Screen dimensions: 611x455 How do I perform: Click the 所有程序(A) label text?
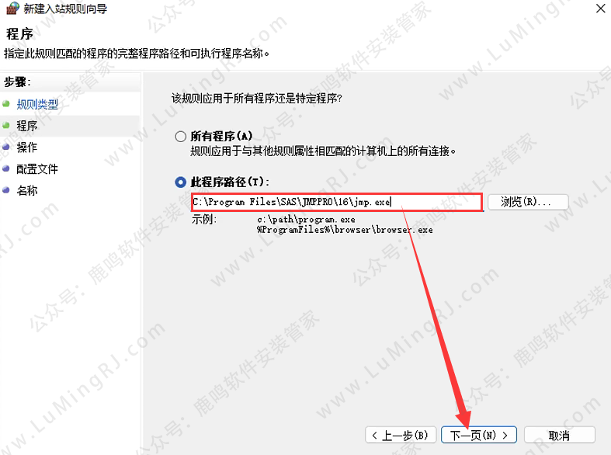pyautogui.click(x=222, y=136)
